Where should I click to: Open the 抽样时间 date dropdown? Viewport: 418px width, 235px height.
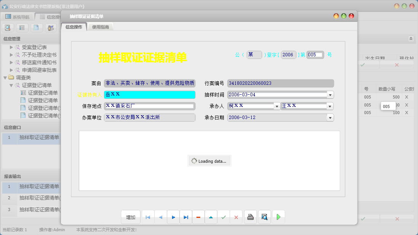330,95
